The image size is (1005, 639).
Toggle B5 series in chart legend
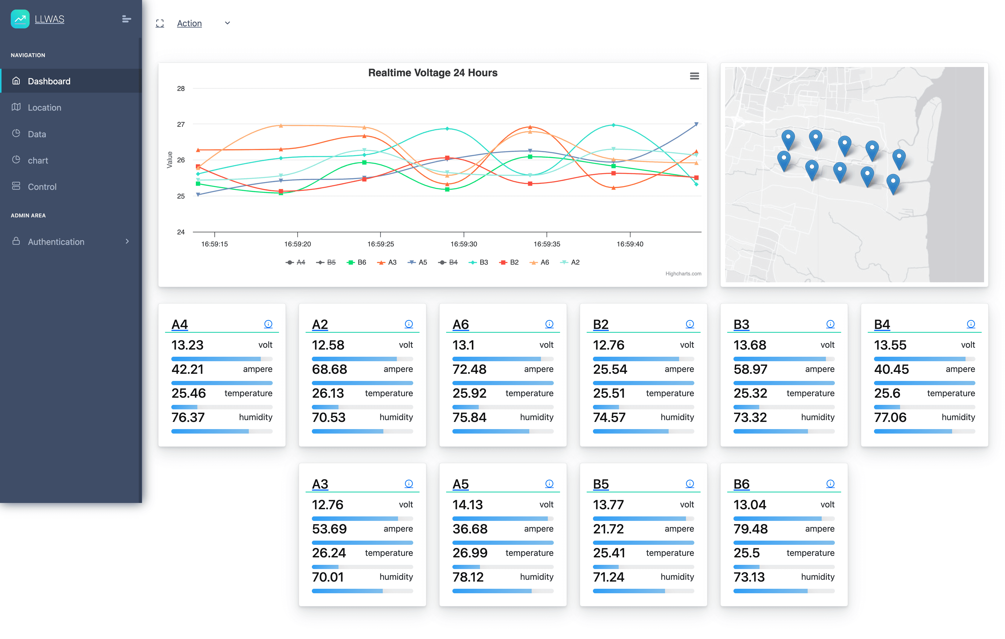click(326, 262)
